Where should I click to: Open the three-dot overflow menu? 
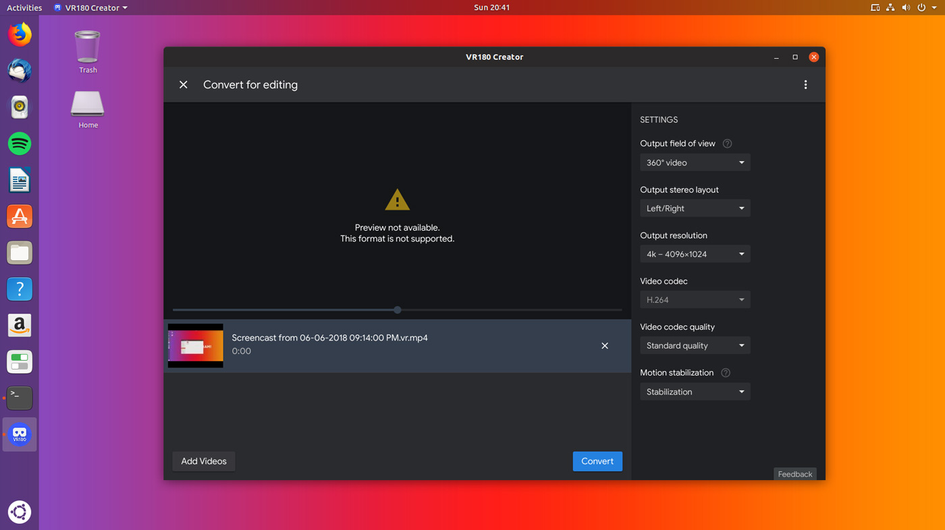[x=805, y=85]
